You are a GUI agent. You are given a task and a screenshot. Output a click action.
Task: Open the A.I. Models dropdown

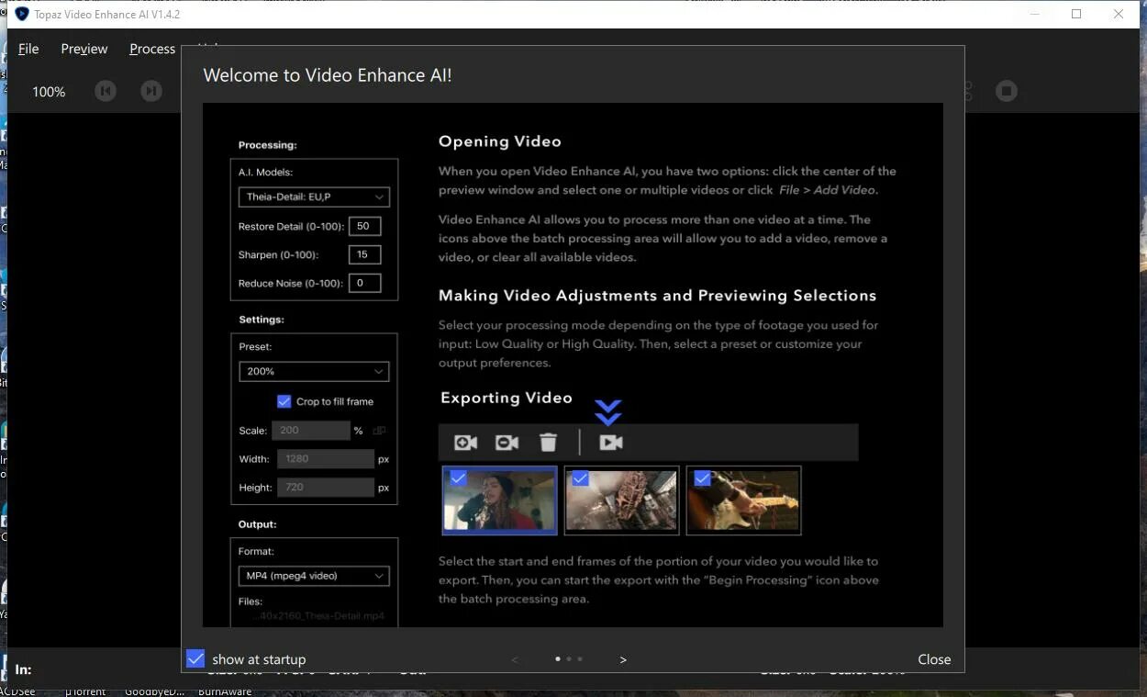click(314, 197)
